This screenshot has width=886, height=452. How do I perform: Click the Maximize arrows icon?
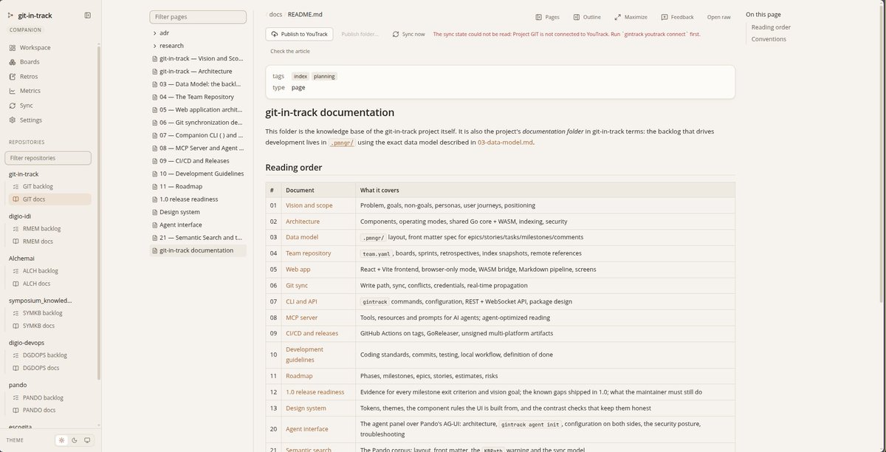(617, 17)
